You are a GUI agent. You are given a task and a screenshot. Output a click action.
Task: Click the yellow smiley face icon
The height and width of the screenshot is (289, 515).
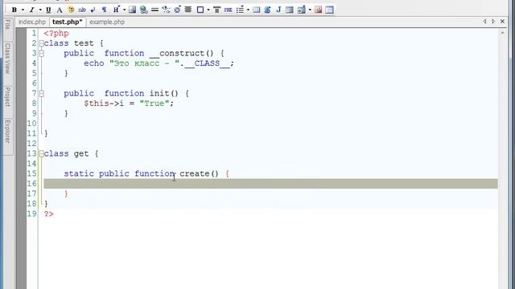point(71,10)
